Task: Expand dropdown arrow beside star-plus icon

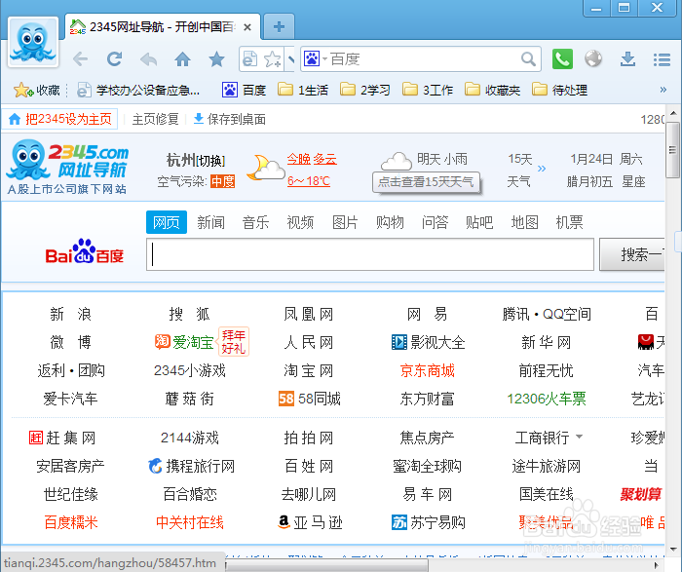Action: click(x=290, y=58)
